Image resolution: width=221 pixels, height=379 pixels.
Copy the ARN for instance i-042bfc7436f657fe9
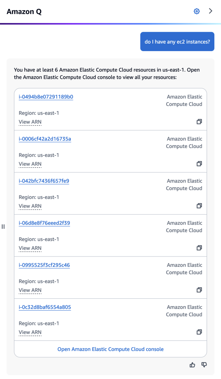pyautogui.click(x=199, y=206)
